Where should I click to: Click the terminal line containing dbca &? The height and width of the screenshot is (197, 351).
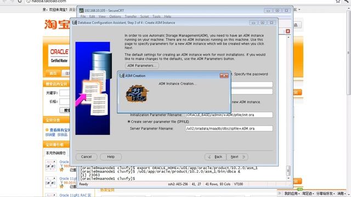click(x=161, y=171)
